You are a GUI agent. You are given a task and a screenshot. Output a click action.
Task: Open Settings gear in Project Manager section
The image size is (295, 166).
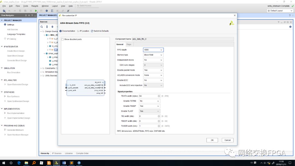5,25
